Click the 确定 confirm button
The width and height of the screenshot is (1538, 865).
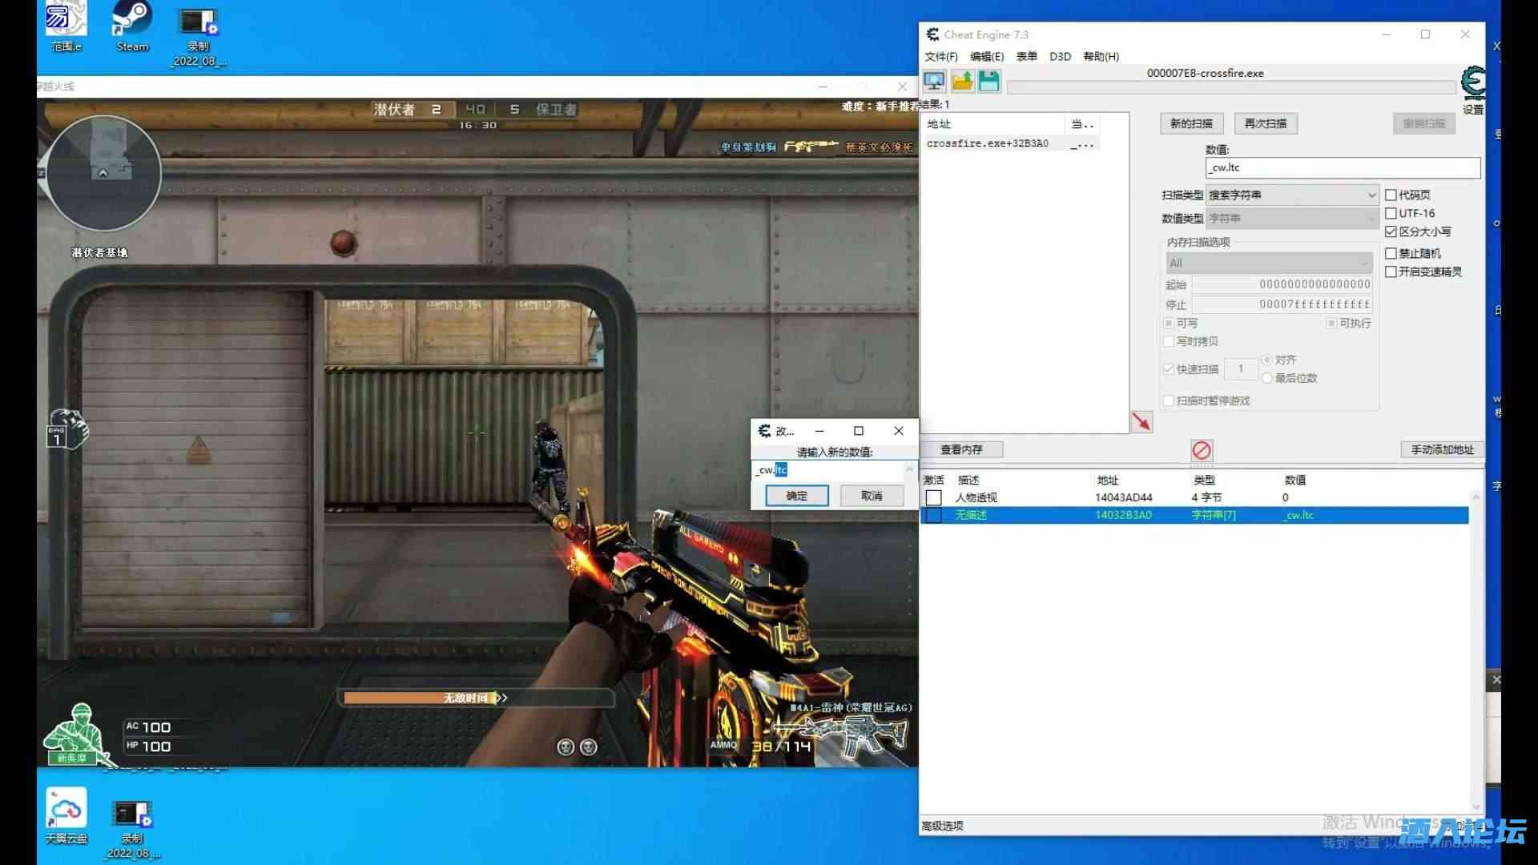796,496
